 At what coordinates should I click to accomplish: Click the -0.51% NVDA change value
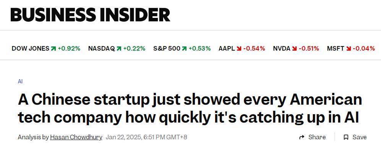point(309,49)
